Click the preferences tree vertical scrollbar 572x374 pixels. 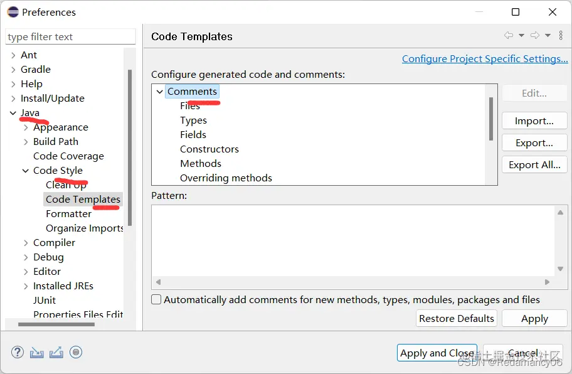coord(129,147)
